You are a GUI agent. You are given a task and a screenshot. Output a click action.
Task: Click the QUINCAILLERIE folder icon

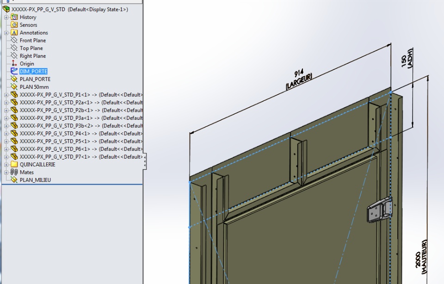[14, 164]
